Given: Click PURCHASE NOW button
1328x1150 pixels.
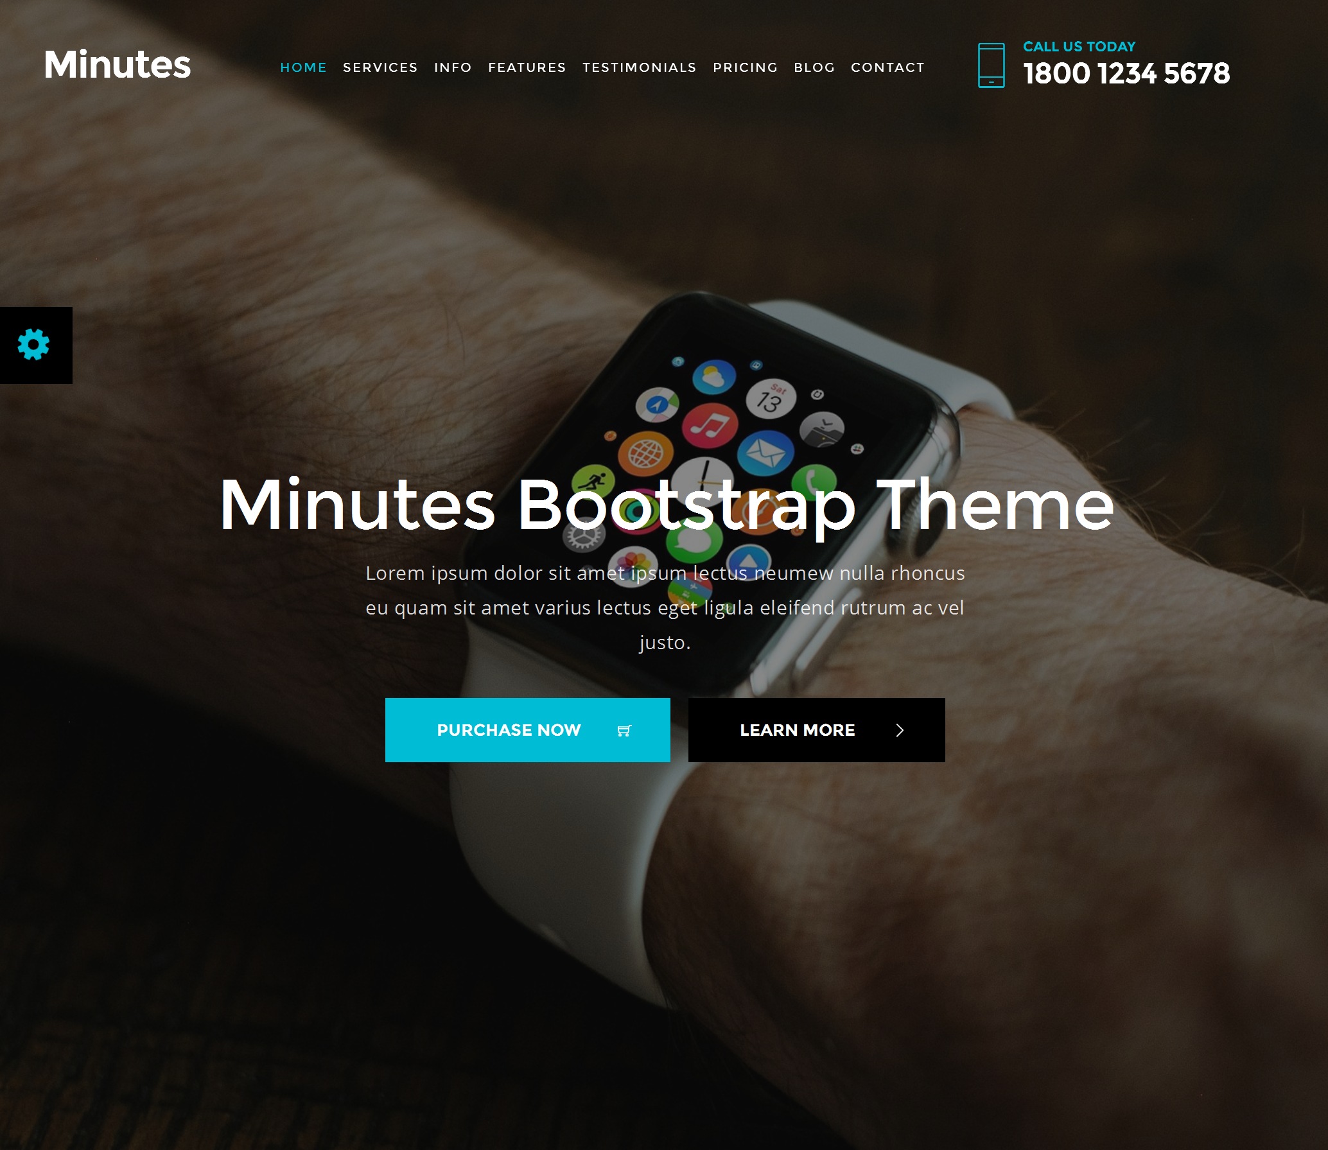Looking at the screenshot, I should [x=529, y=730].
